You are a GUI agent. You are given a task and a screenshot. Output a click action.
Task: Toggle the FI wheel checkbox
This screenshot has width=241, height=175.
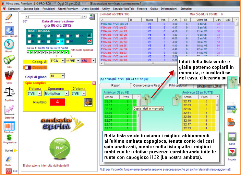[x=48, y=36]
